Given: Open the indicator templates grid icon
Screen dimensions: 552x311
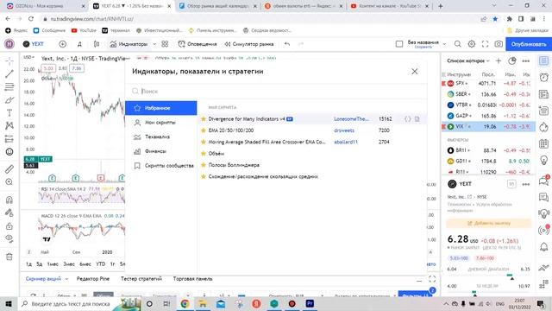Looking at the screenshot, I should 165,44.
